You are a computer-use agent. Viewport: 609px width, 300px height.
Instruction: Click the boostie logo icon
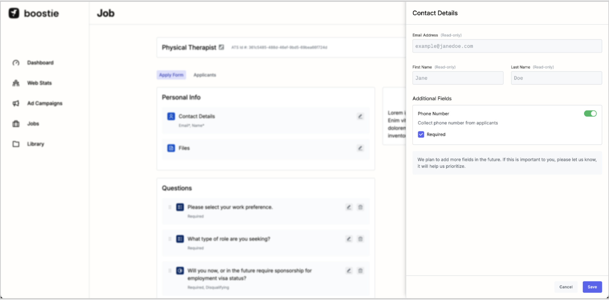[x=14, y=13]
